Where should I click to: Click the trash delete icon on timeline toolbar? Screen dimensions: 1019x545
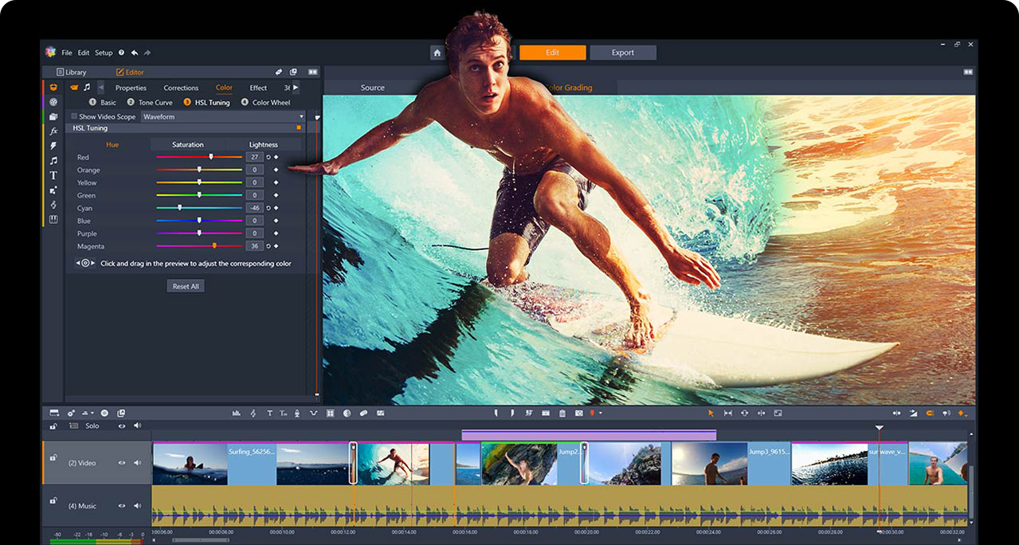(562, 413)
